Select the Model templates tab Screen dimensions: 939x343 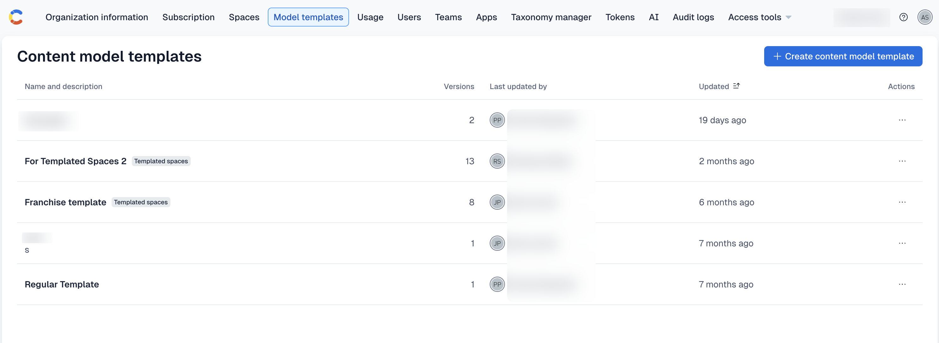308,17
